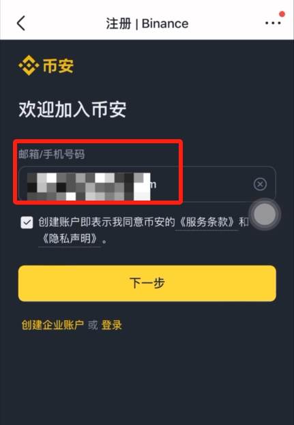Tap the 下一步 next-step button

tap(147, 283)
